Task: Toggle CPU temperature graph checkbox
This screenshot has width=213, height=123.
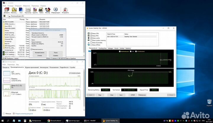Action: [x=130, y=51]
